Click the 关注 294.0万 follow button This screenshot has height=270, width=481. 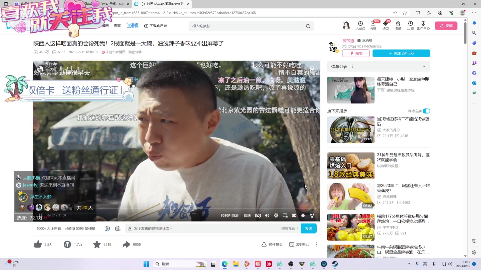coord(401,53)
